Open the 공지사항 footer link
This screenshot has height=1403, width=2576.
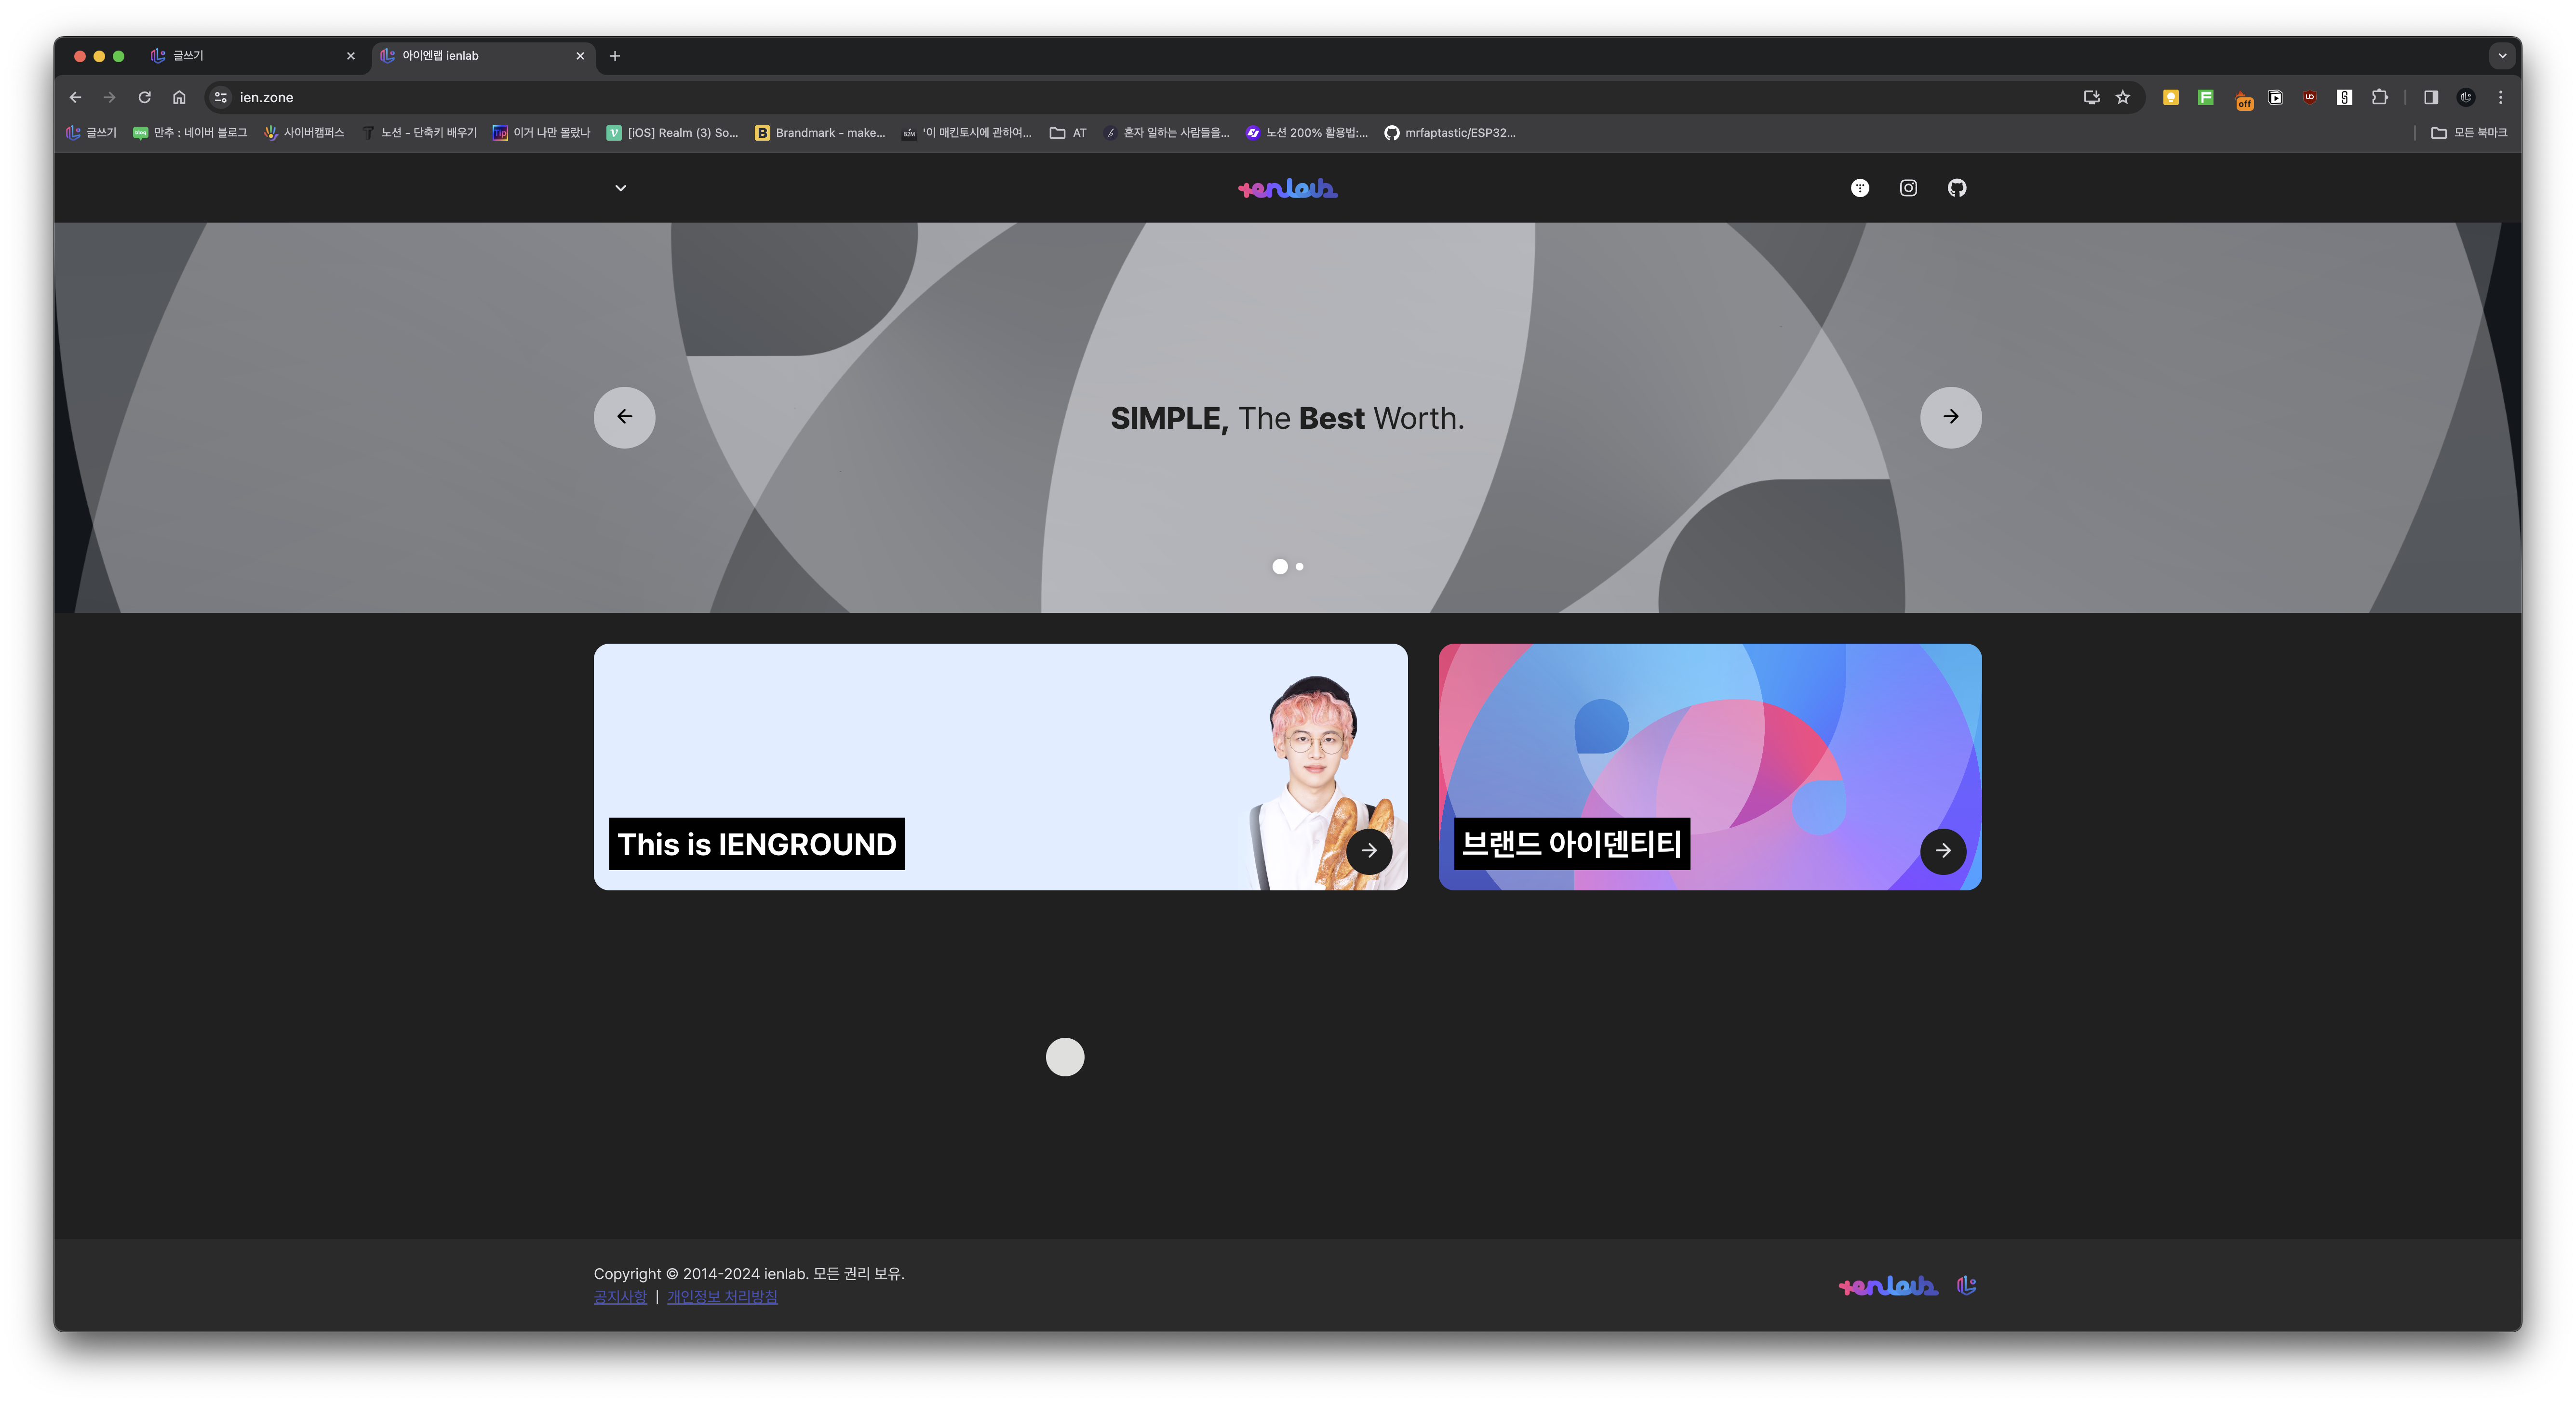(620, 1297)
